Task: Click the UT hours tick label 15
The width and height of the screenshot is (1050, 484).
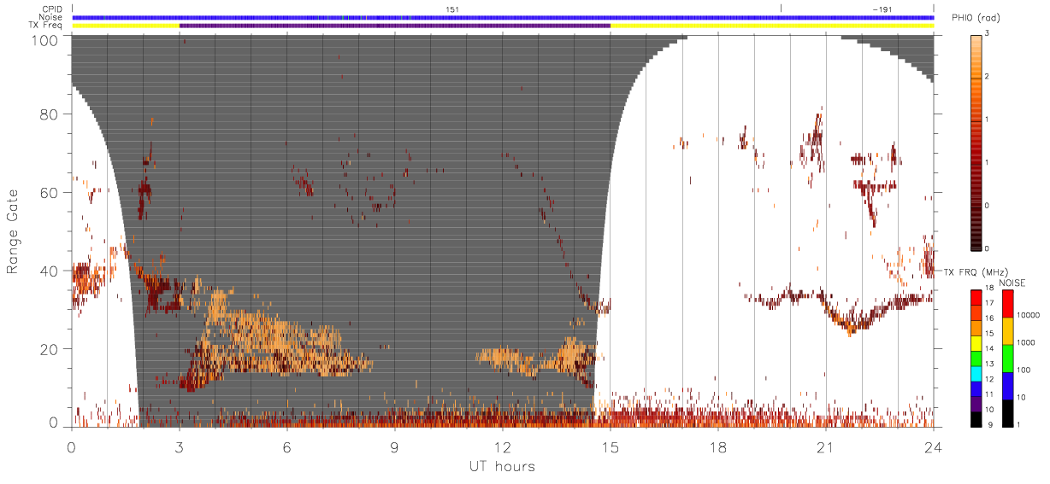Action: click(x=611, y=448)
